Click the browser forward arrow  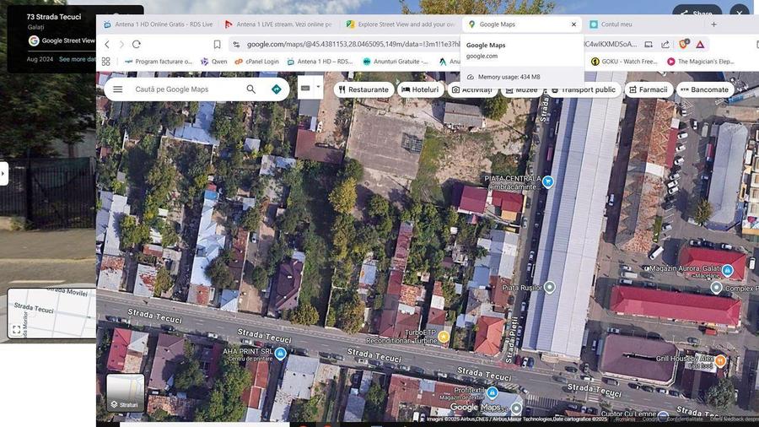coord(121,45)
